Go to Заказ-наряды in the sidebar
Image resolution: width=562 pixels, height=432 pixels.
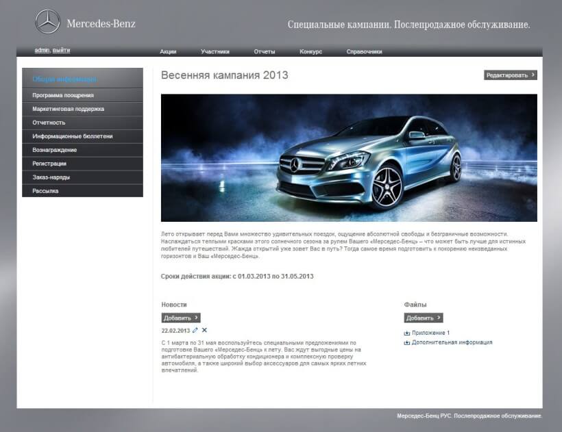(x=82, y=177)
